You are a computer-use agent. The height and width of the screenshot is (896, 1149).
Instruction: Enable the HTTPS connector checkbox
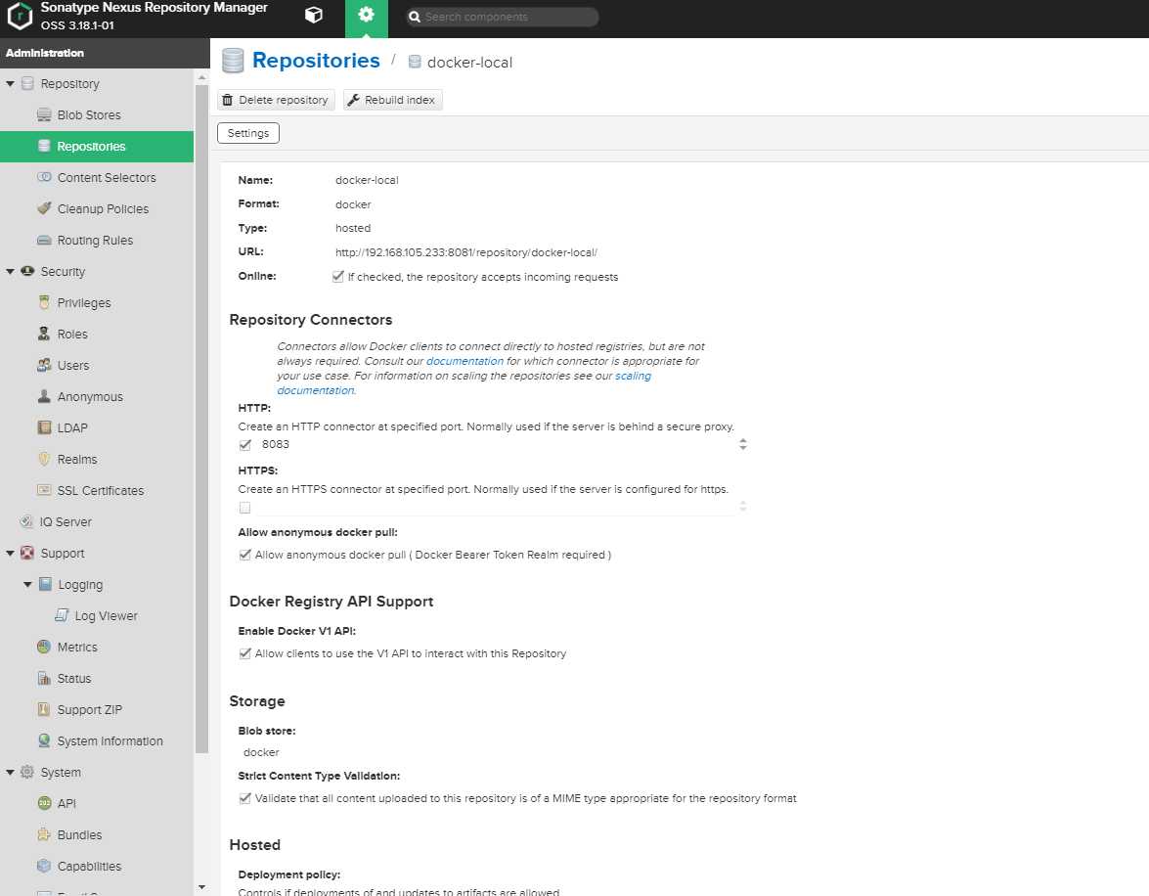[x=244, y=508]
